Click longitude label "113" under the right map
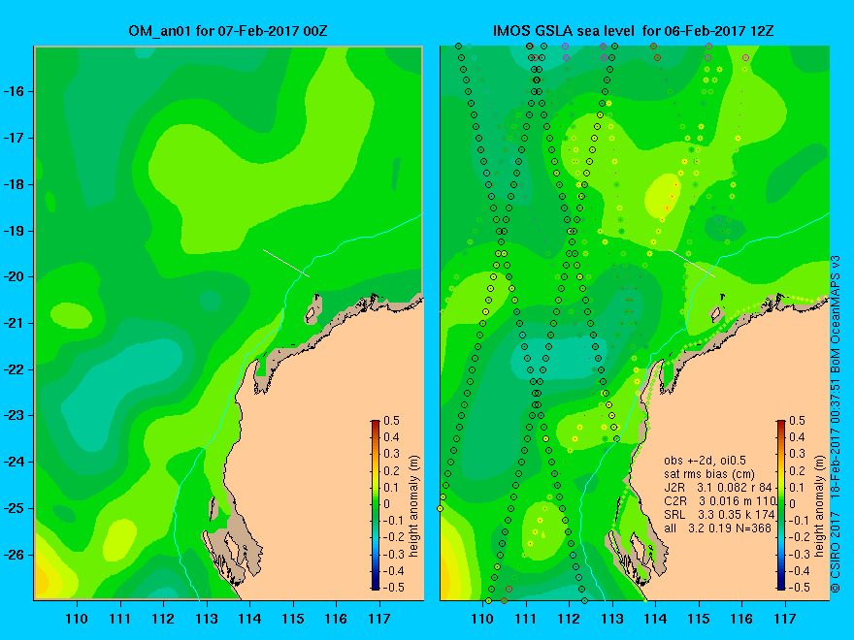 [612, 619]
